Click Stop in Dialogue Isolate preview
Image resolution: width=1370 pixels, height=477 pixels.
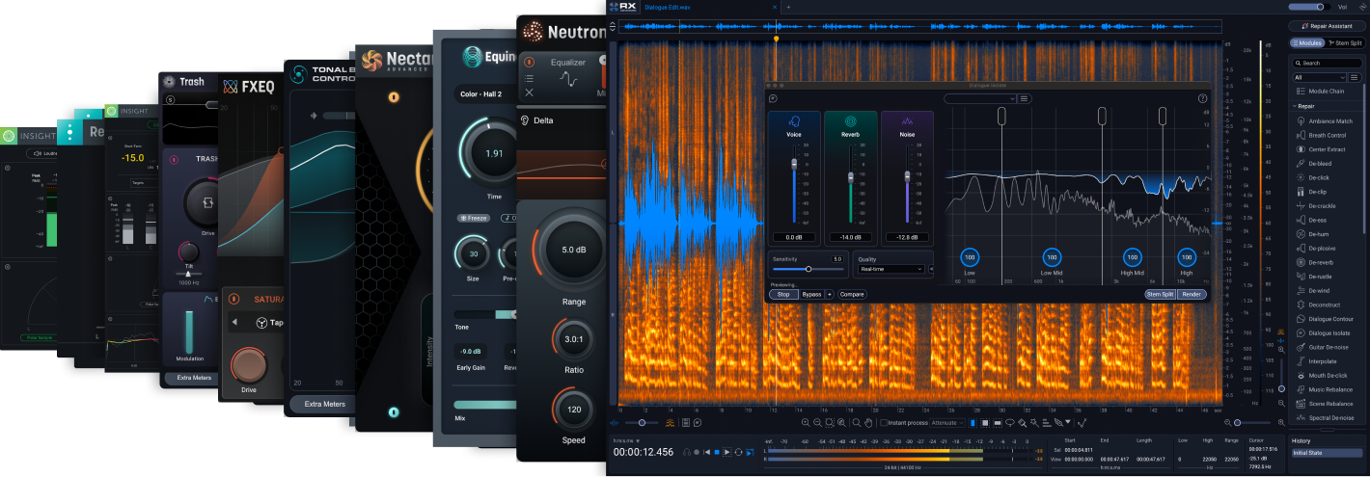[x=783, y=294]
